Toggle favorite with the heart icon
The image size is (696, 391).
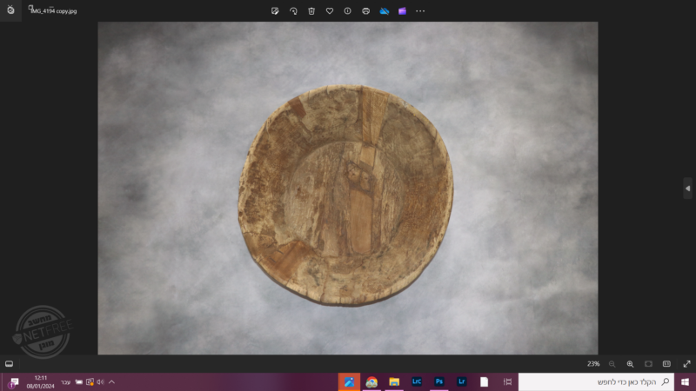(x=330, y=11)
